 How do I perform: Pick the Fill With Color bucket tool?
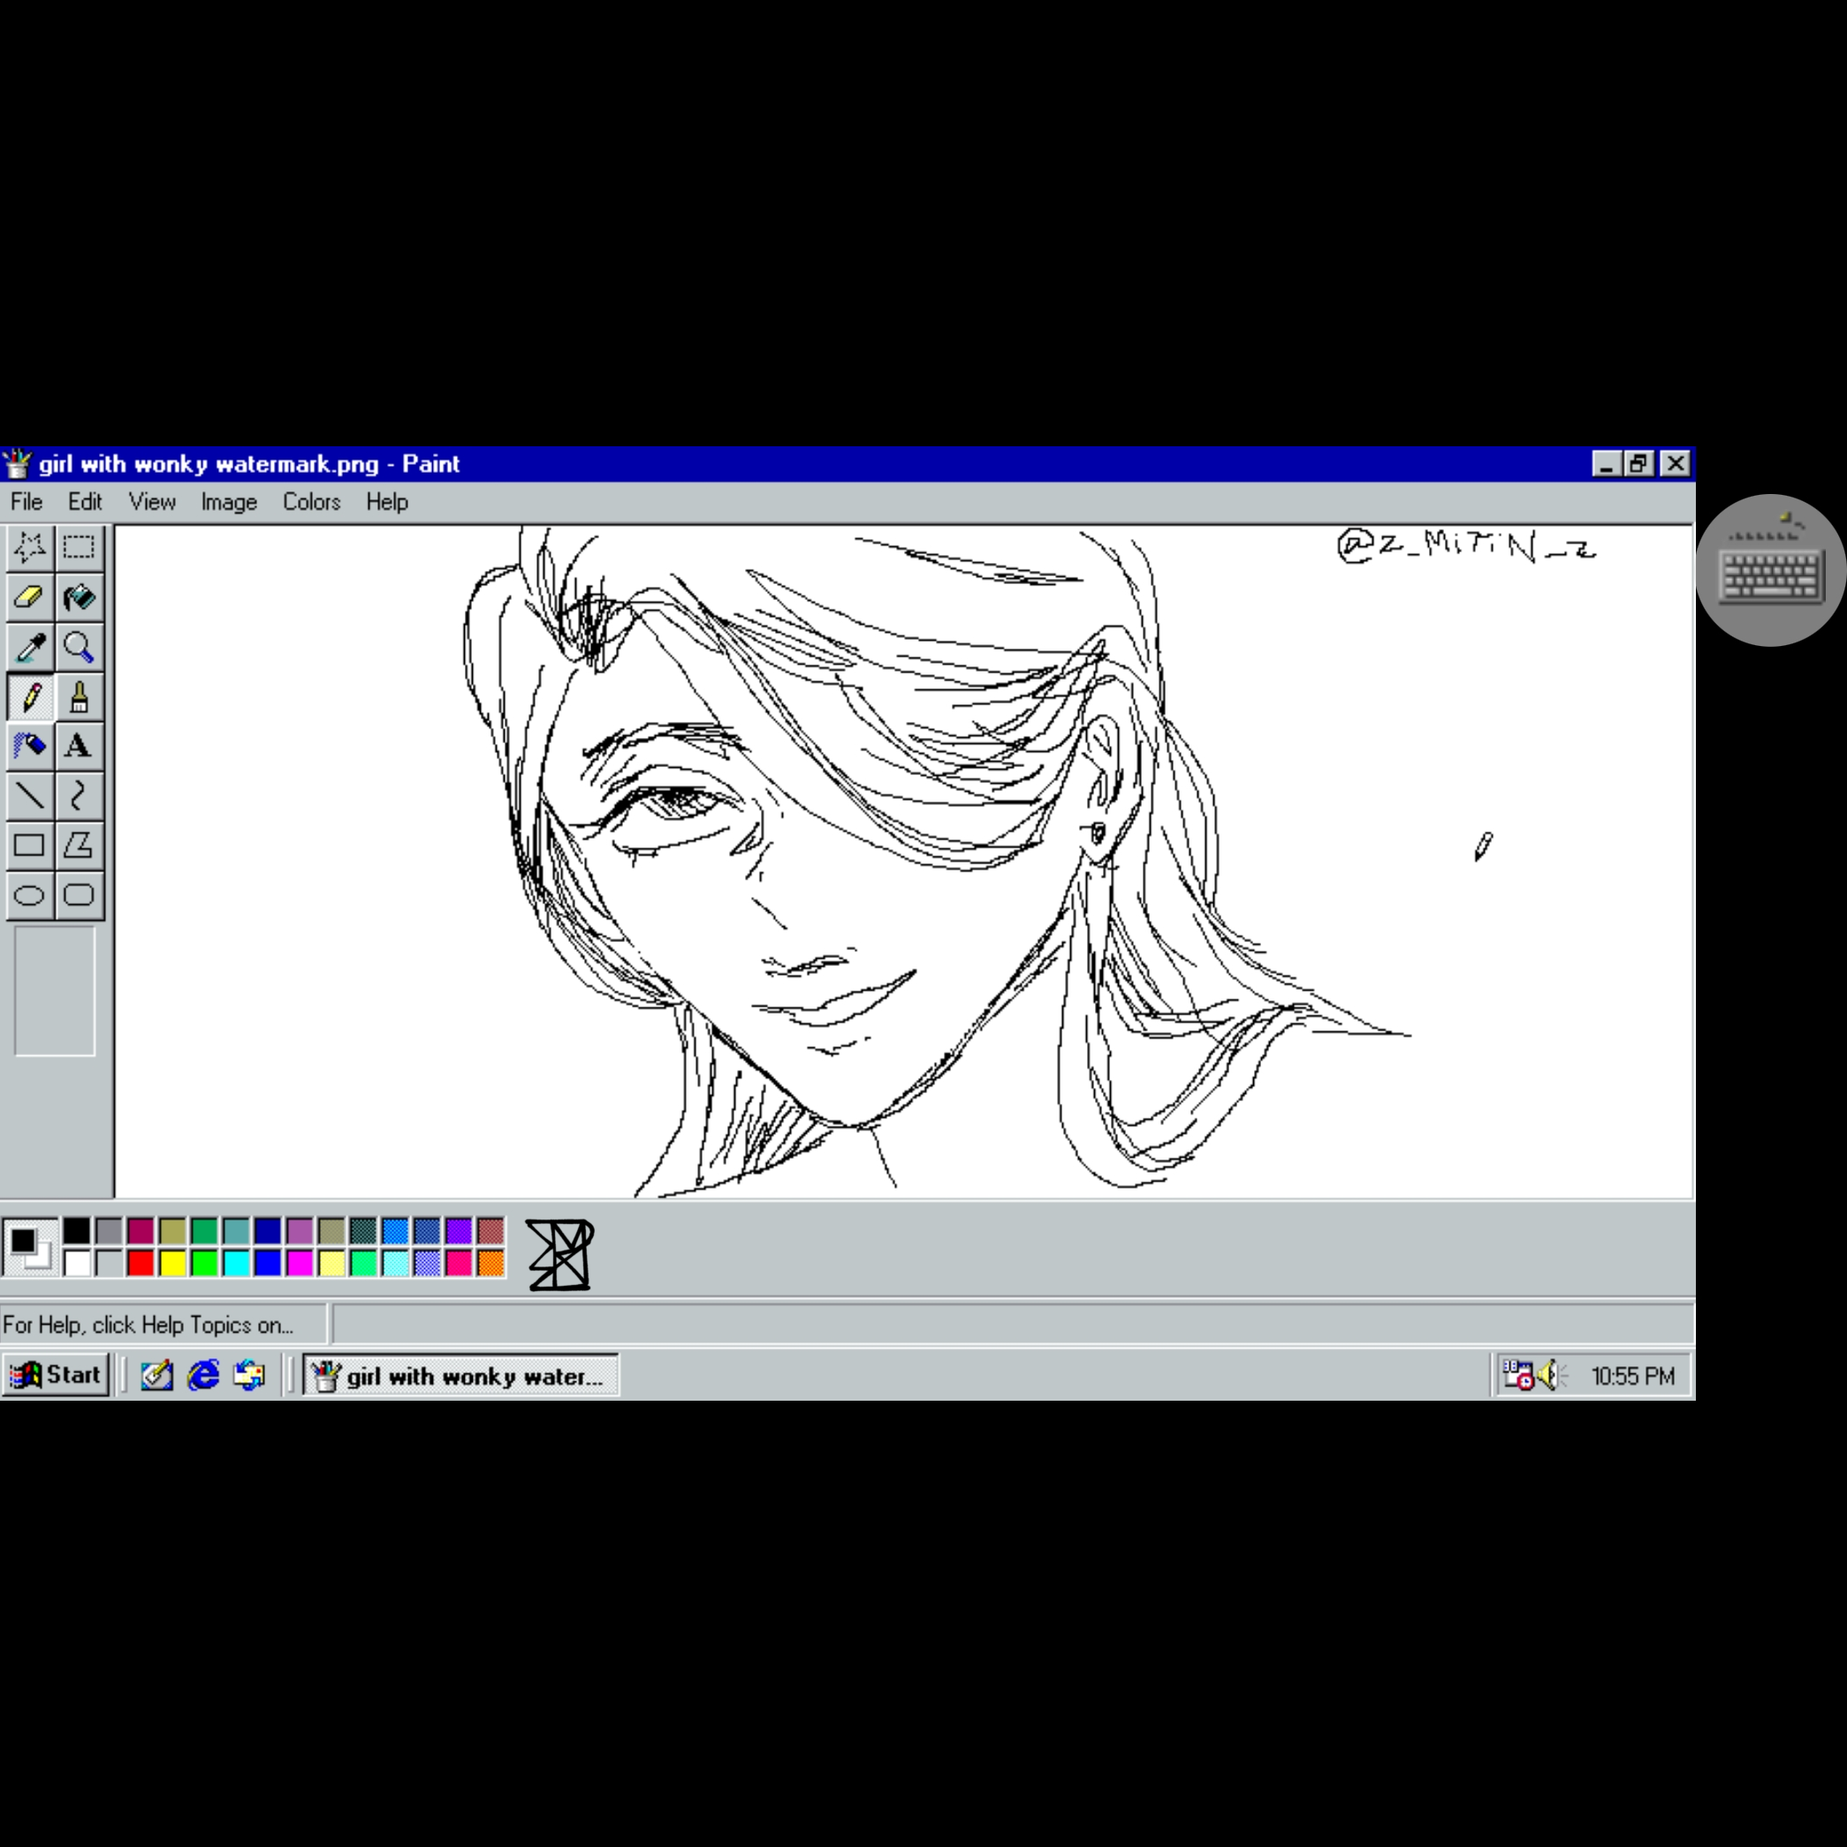(80, 597)
